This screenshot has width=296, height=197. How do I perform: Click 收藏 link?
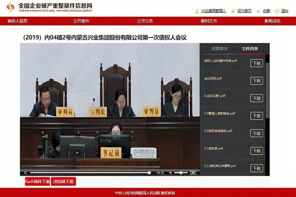coord(266,11)
